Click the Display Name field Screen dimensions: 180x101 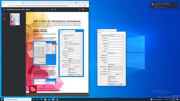[x=115, y=55]
